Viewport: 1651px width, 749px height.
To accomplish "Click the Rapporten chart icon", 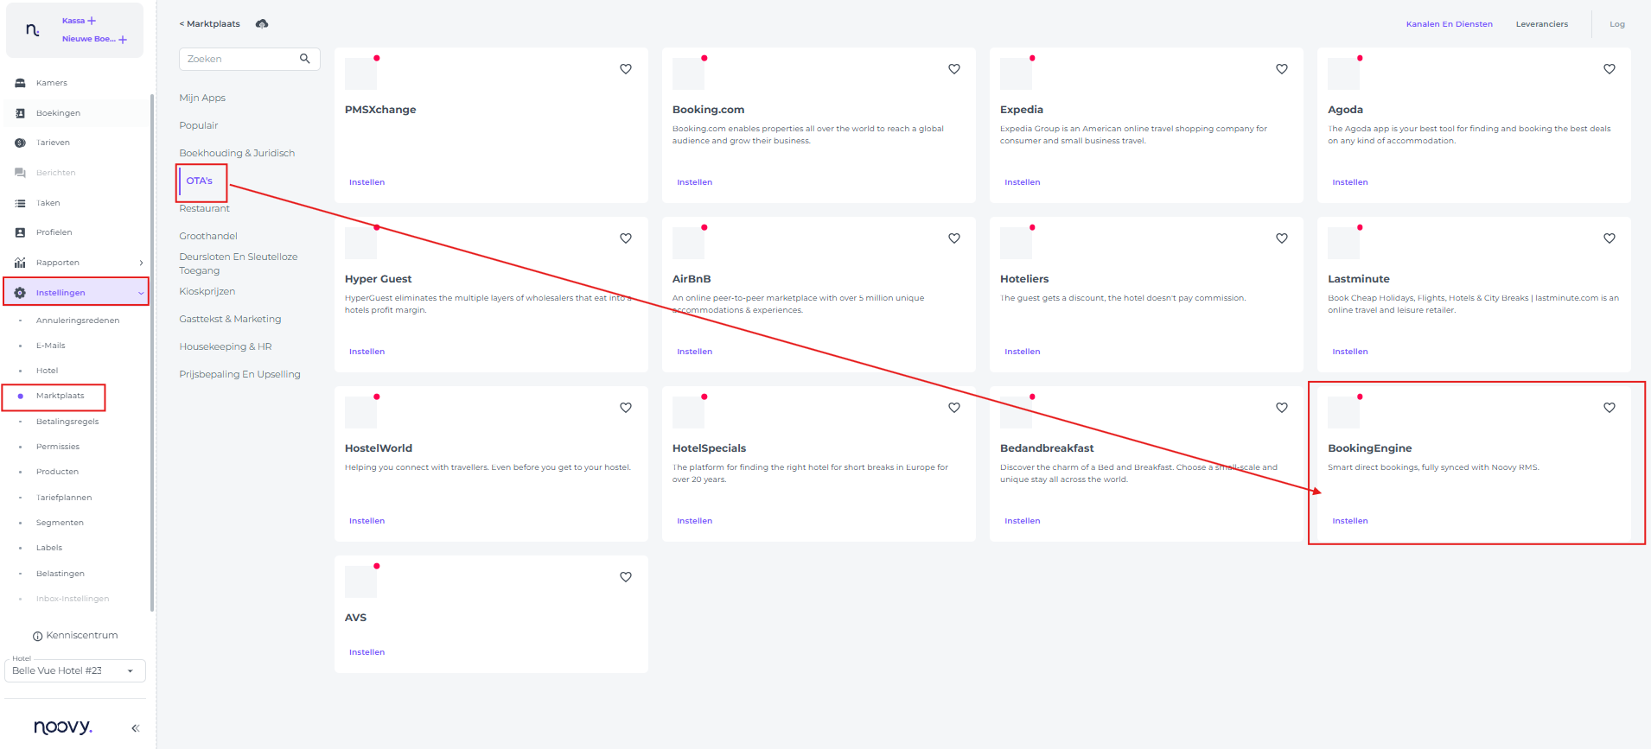I will [20, 263].
